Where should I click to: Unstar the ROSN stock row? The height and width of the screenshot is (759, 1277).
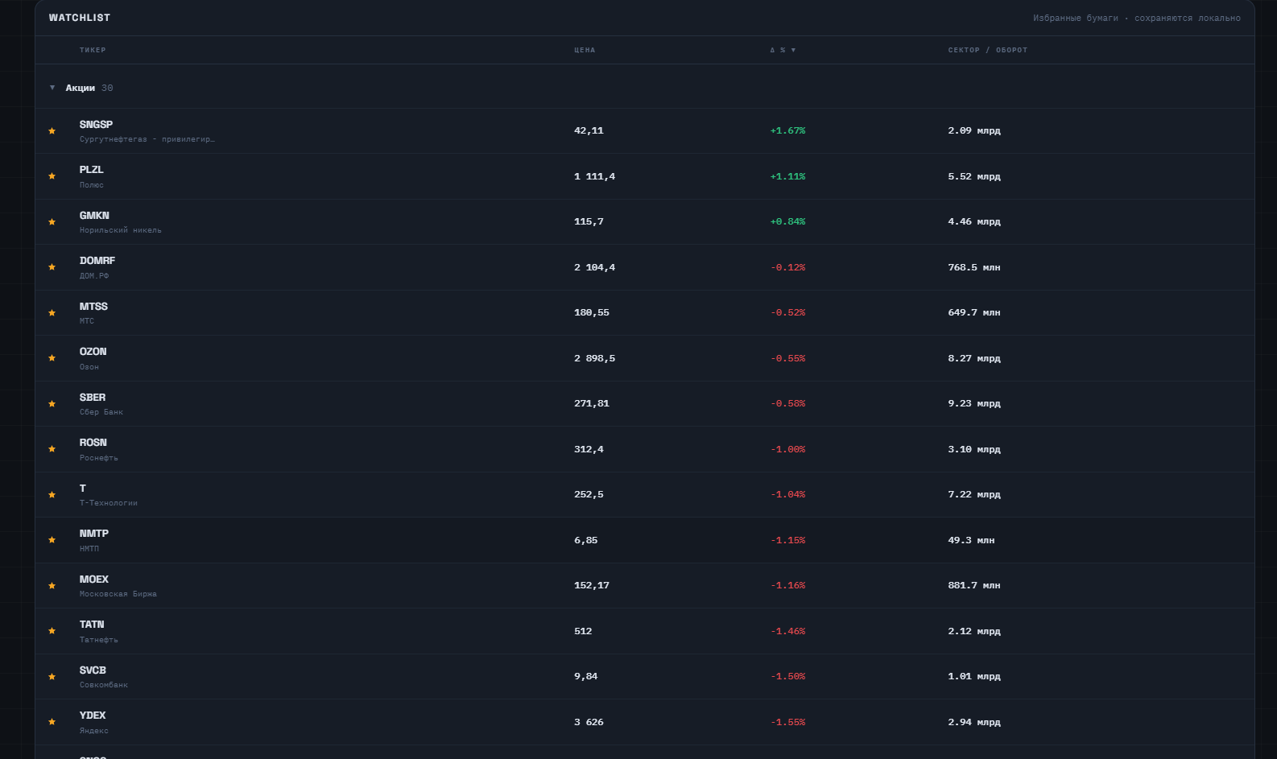point(52,449)
